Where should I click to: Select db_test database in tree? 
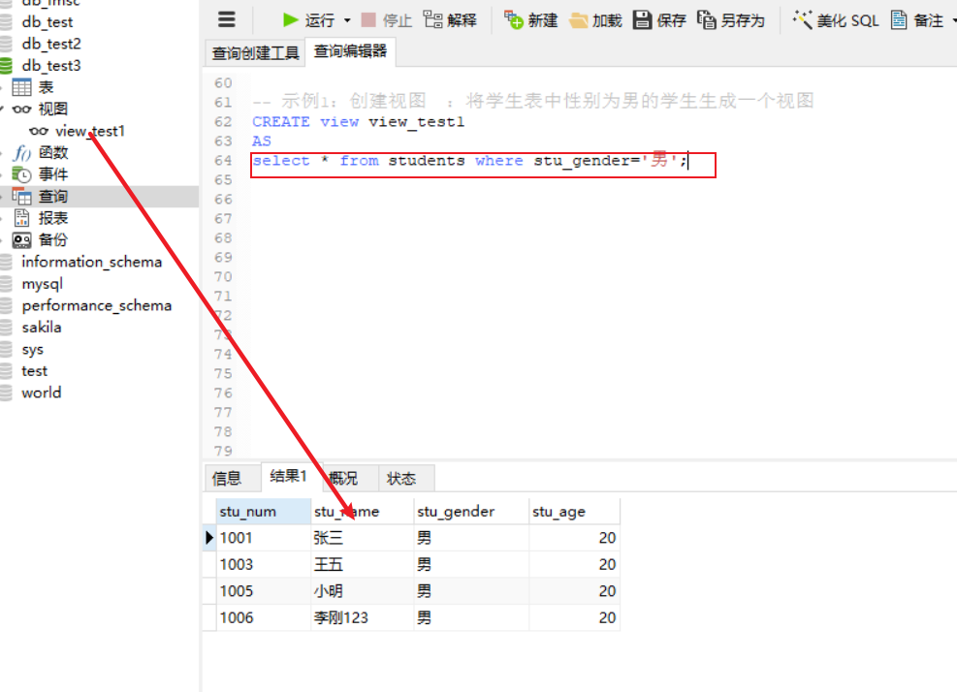(47, 22)
